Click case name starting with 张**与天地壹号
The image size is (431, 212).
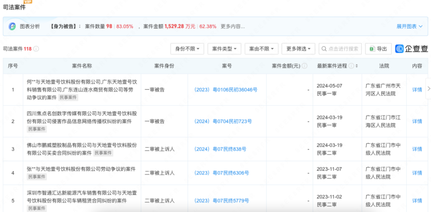[81, 169]
